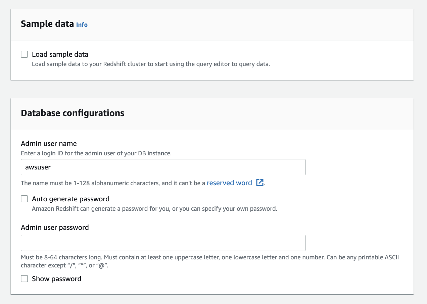Focus the Admin user password field
This screenshot has width=427, height=304.
click(163, 243)
